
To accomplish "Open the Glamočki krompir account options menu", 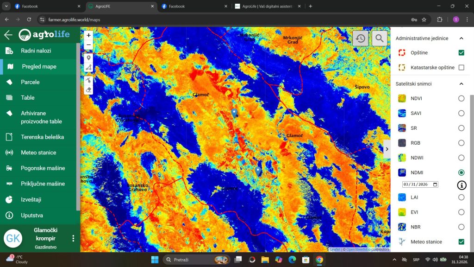I will (73, 238).
